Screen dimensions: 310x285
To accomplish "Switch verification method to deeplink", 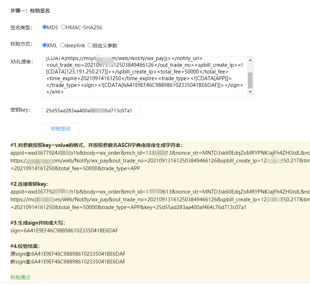I will click(x=62, y=45).
